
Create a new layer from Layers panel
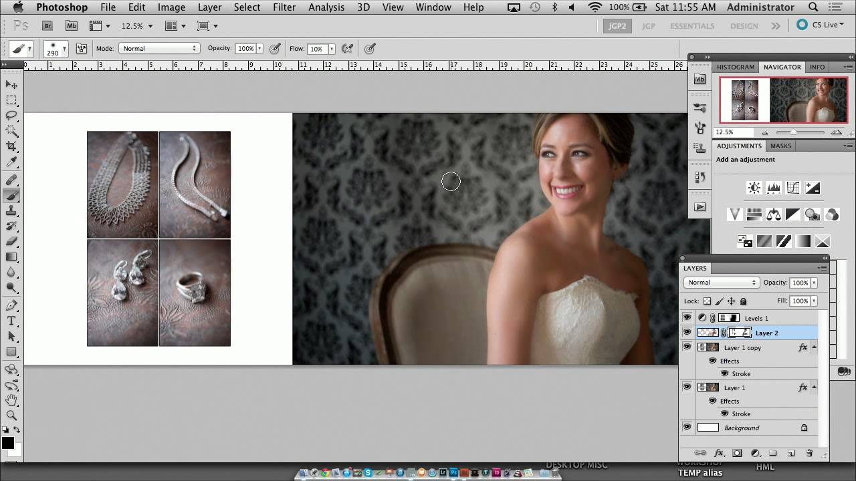(x=791, y=453)
